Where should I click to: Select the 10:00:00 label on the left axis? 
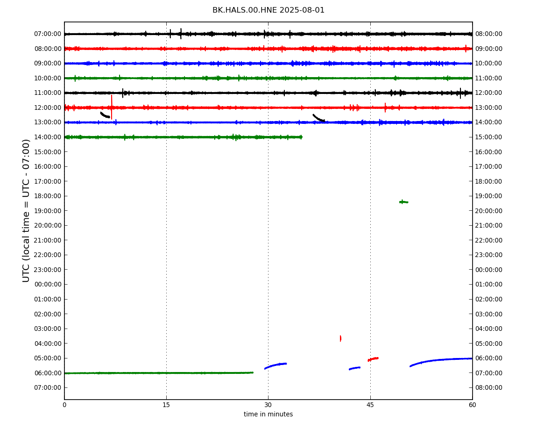click(x=48, y=78)
